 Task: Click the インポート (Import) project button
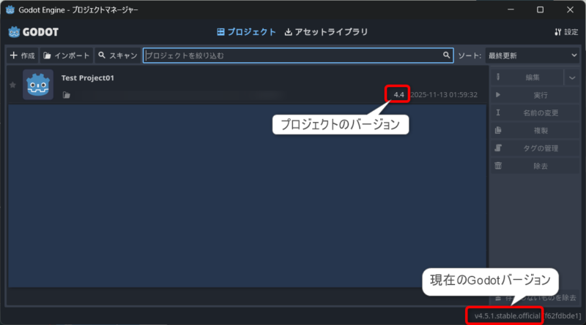(x=67, y=56)
